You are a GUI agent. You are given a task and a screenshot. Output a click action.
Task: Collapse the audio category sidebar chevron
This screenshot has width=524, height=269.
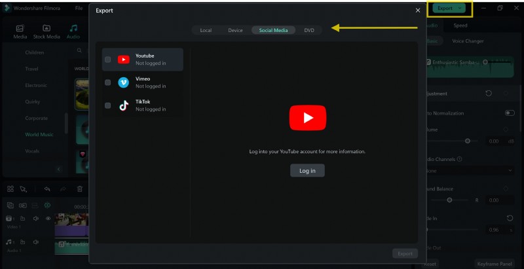coord(58,169)
